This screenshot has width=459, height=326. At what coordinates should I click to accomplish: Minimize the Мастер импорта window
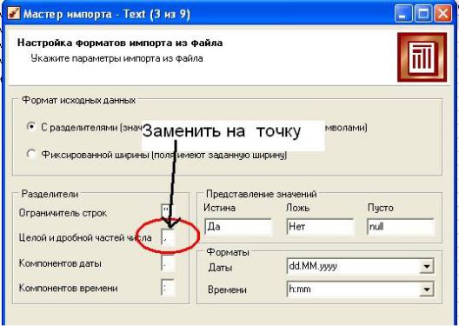pyautogui.click(x=403, y=13)
